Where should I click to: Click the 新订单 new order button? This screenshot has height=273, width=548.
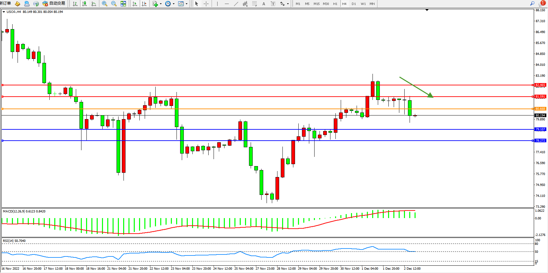coord(5,4)
